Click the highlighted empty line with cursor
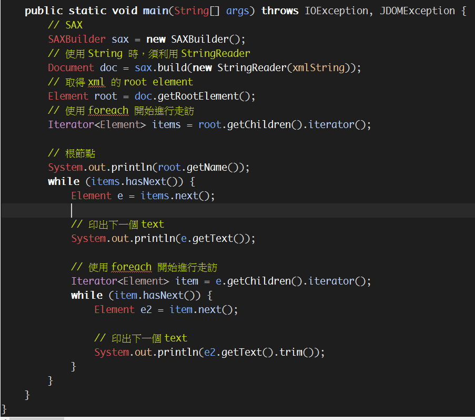The image size is (475, 420). (x=238, y=210)
